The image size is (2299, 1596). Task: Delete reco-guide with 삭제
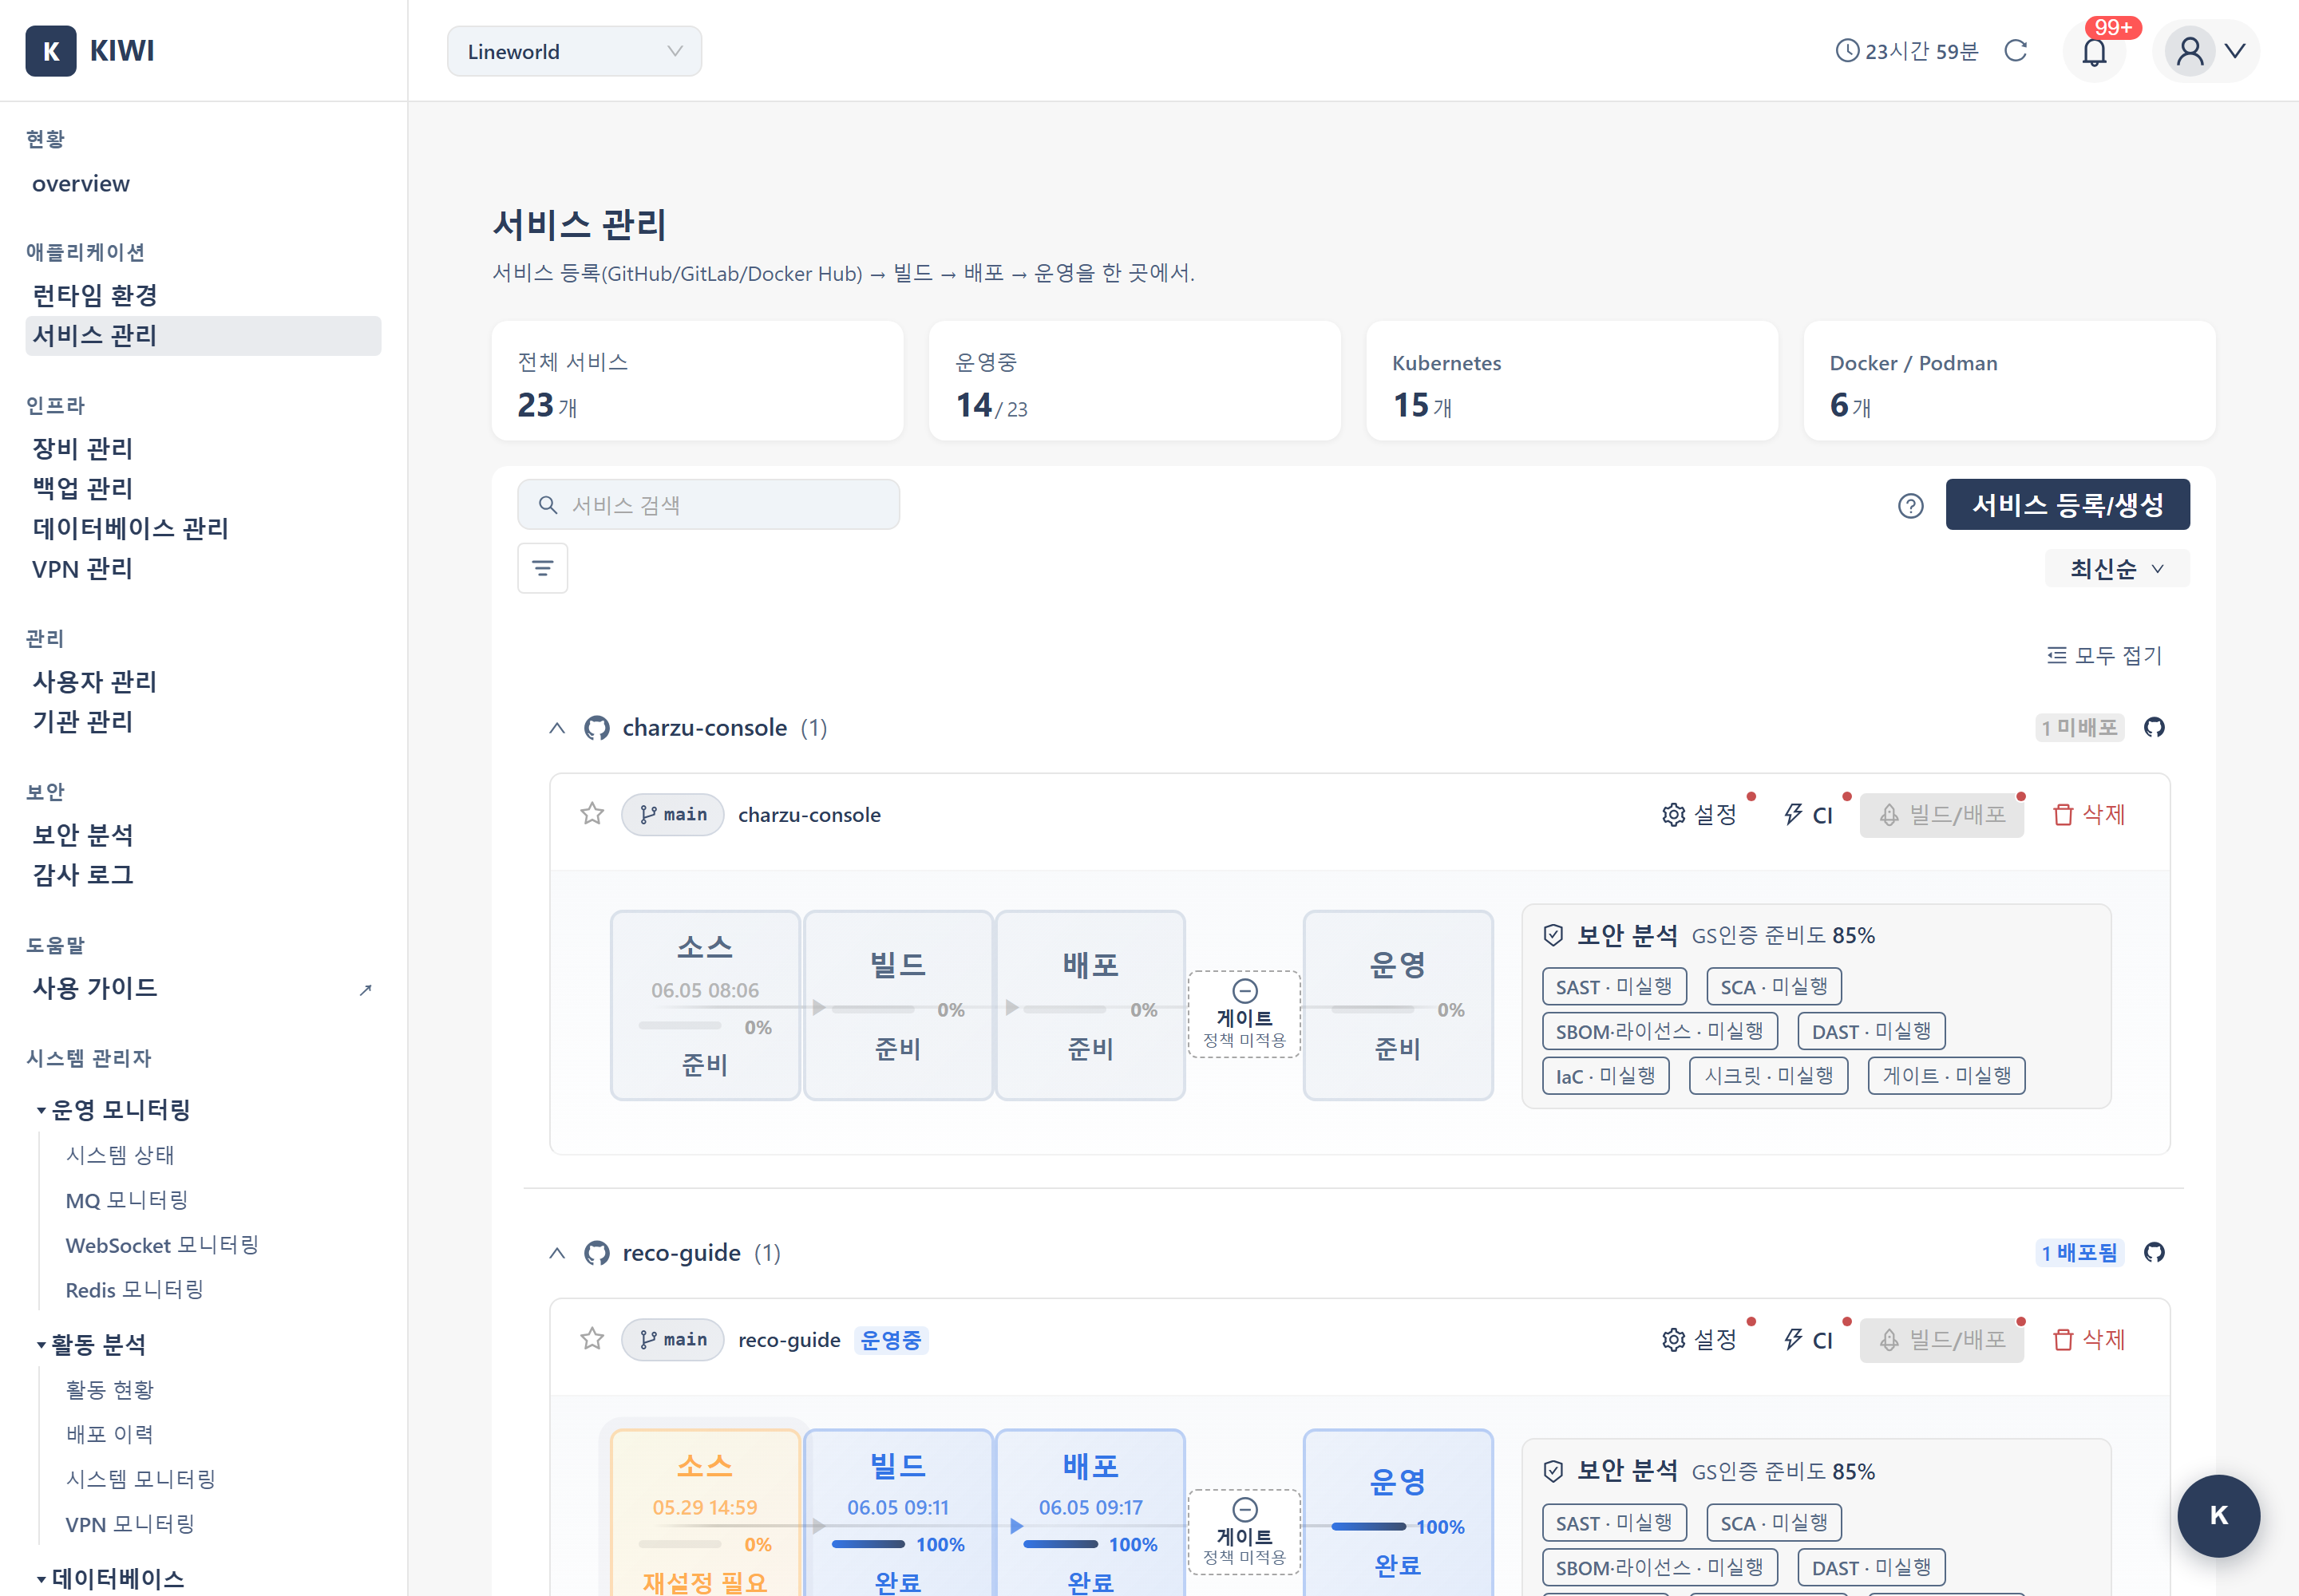[2089, 1339]
